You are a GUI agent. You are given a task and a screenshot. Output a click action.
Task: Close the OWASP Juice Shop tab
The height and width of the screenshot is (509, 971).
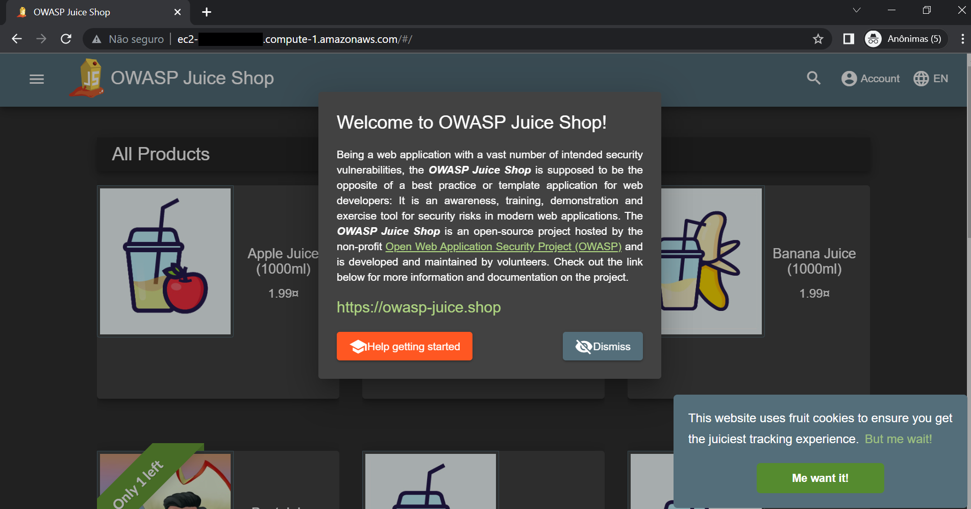pos(178,12)
